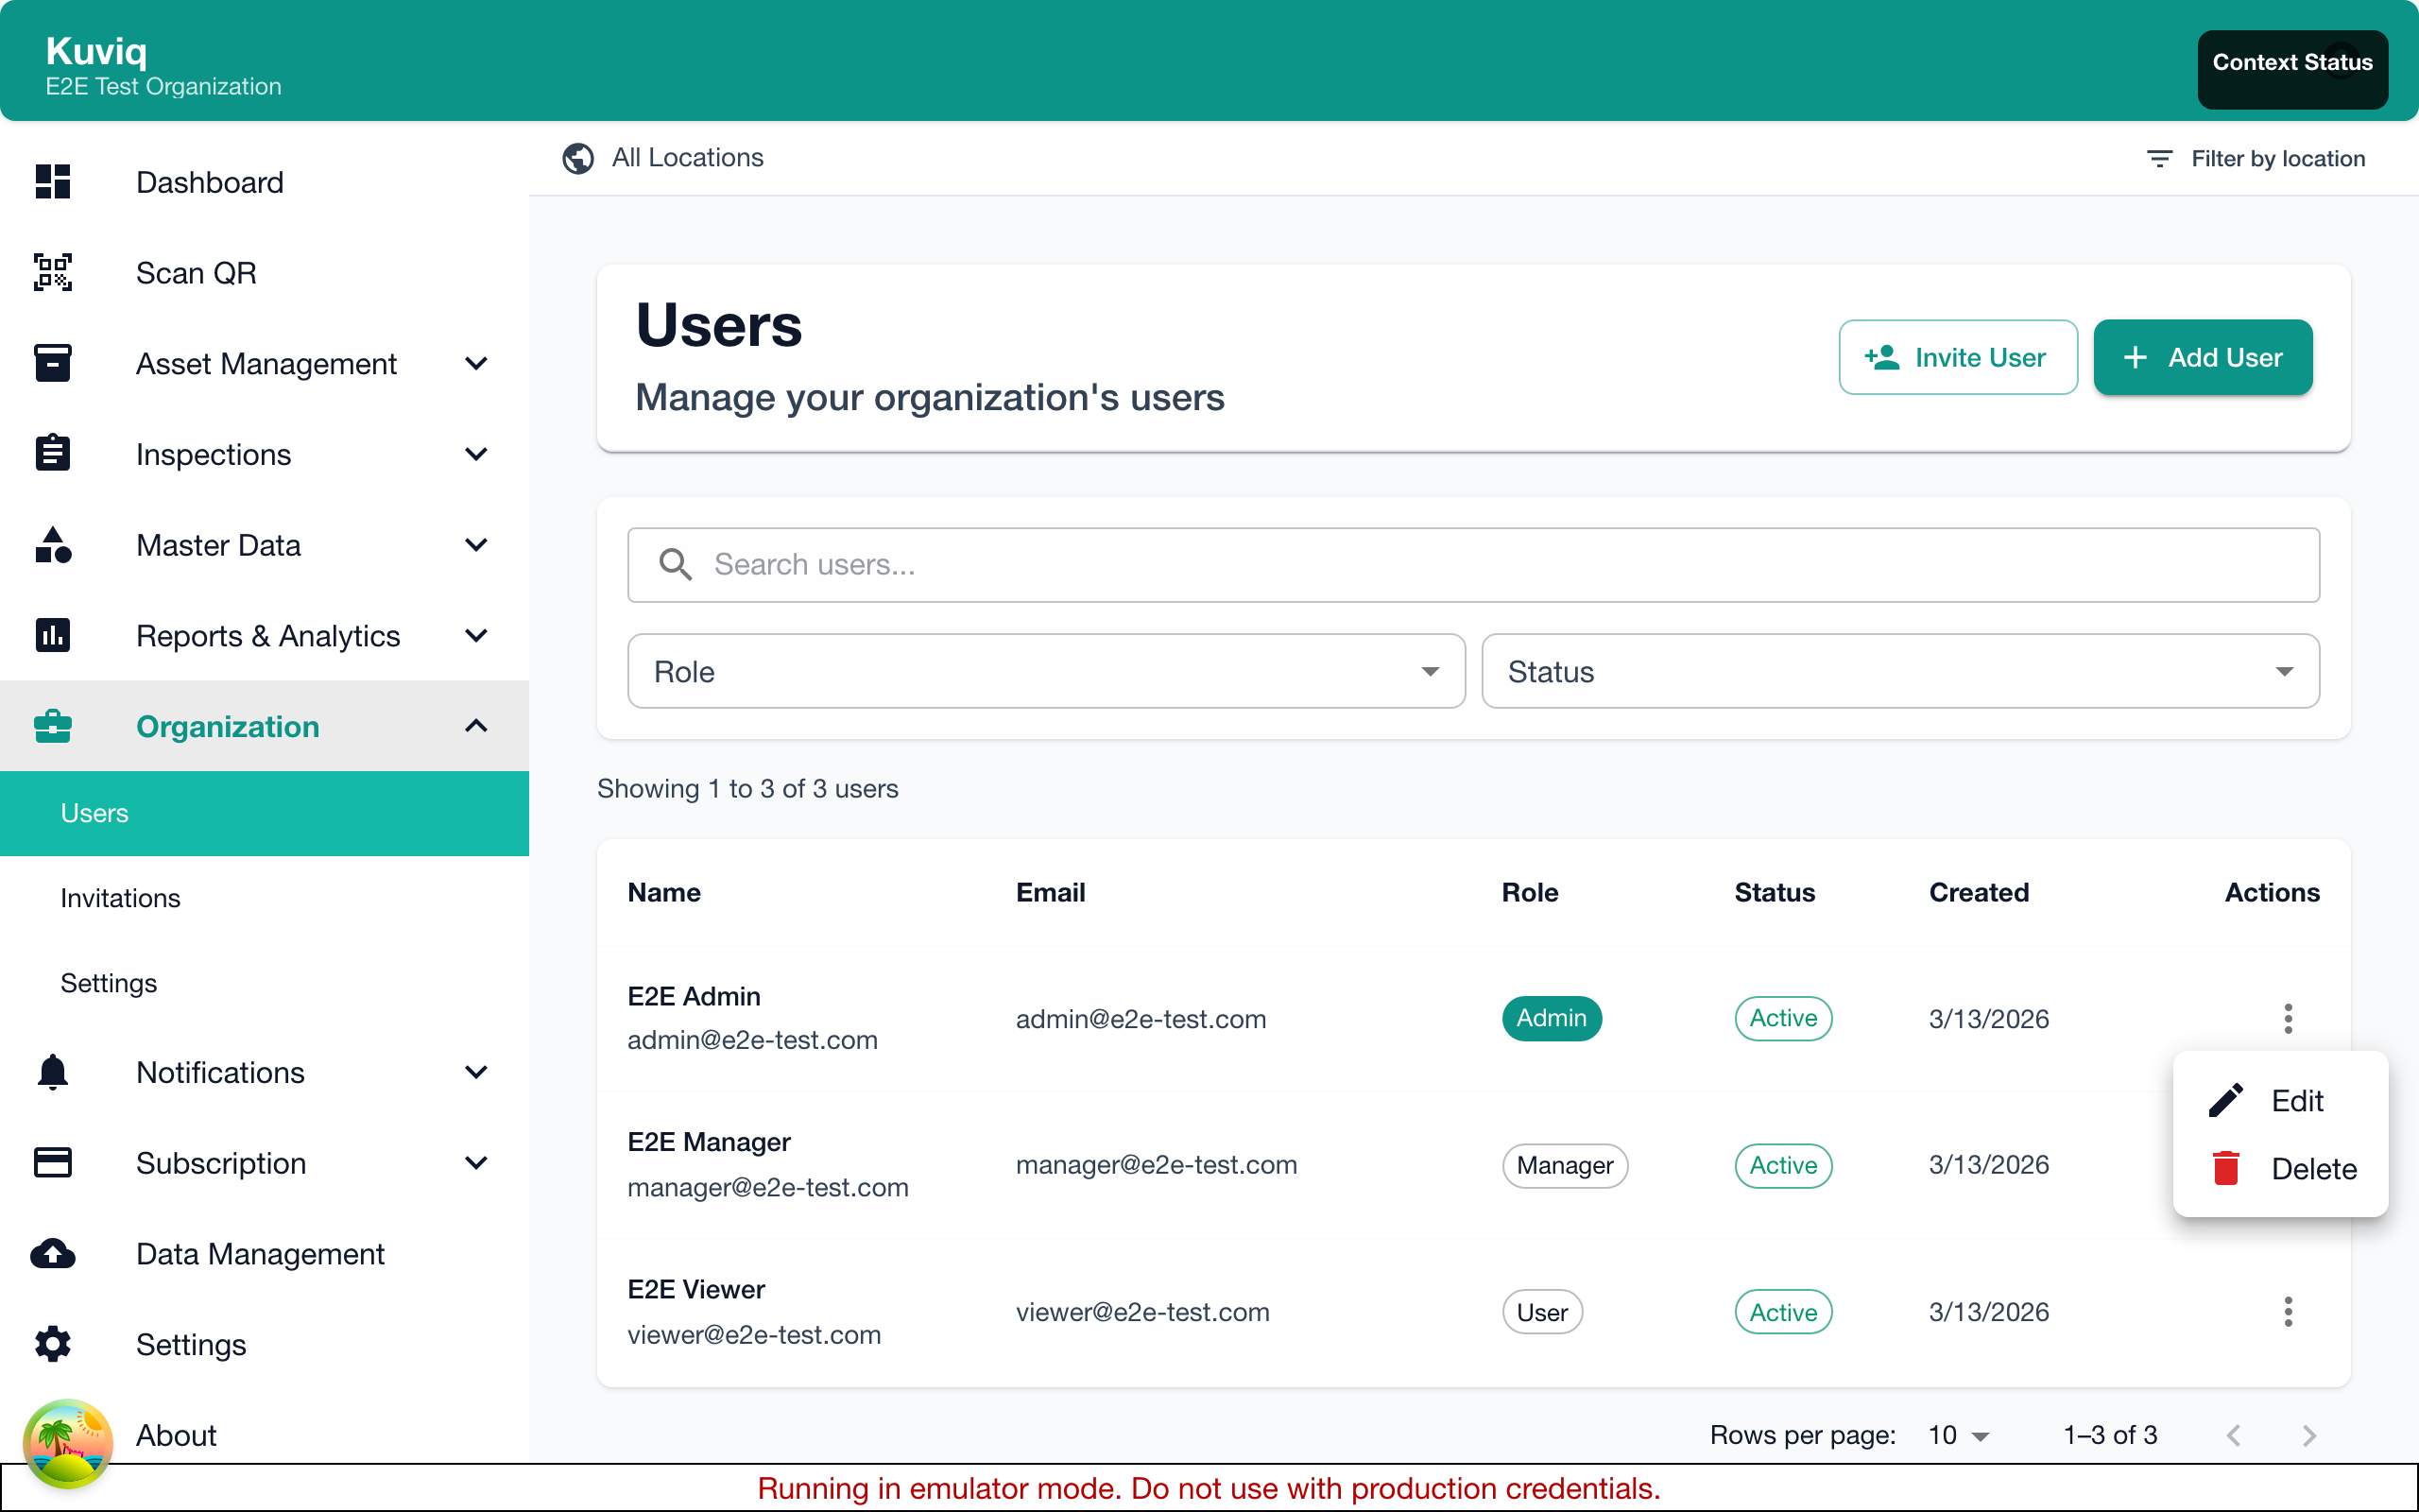
Task: Click the All Locations globe icon
Action: pos(577,158)
